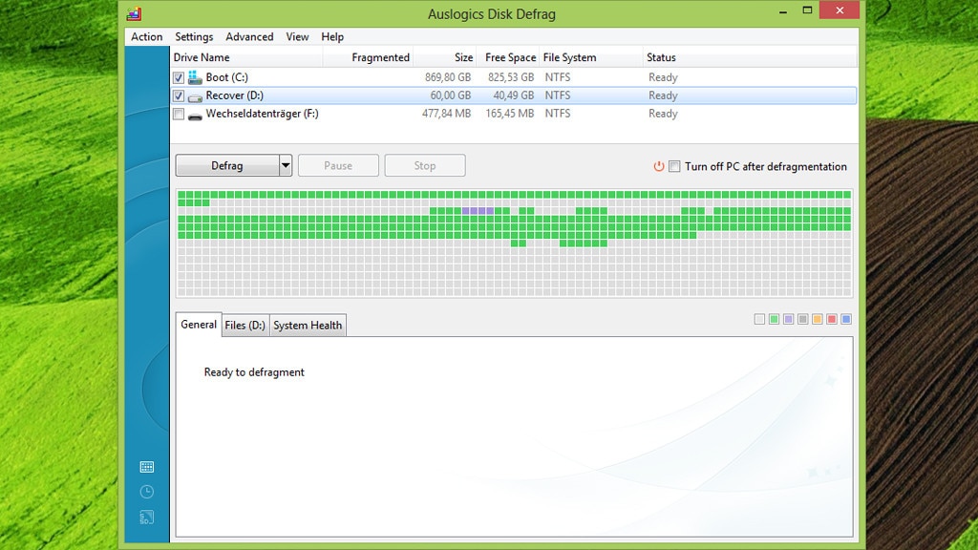The height and width of the screenshot is (550, 978).
Task: Switch to the System Health tab
Action: point(308,326)
